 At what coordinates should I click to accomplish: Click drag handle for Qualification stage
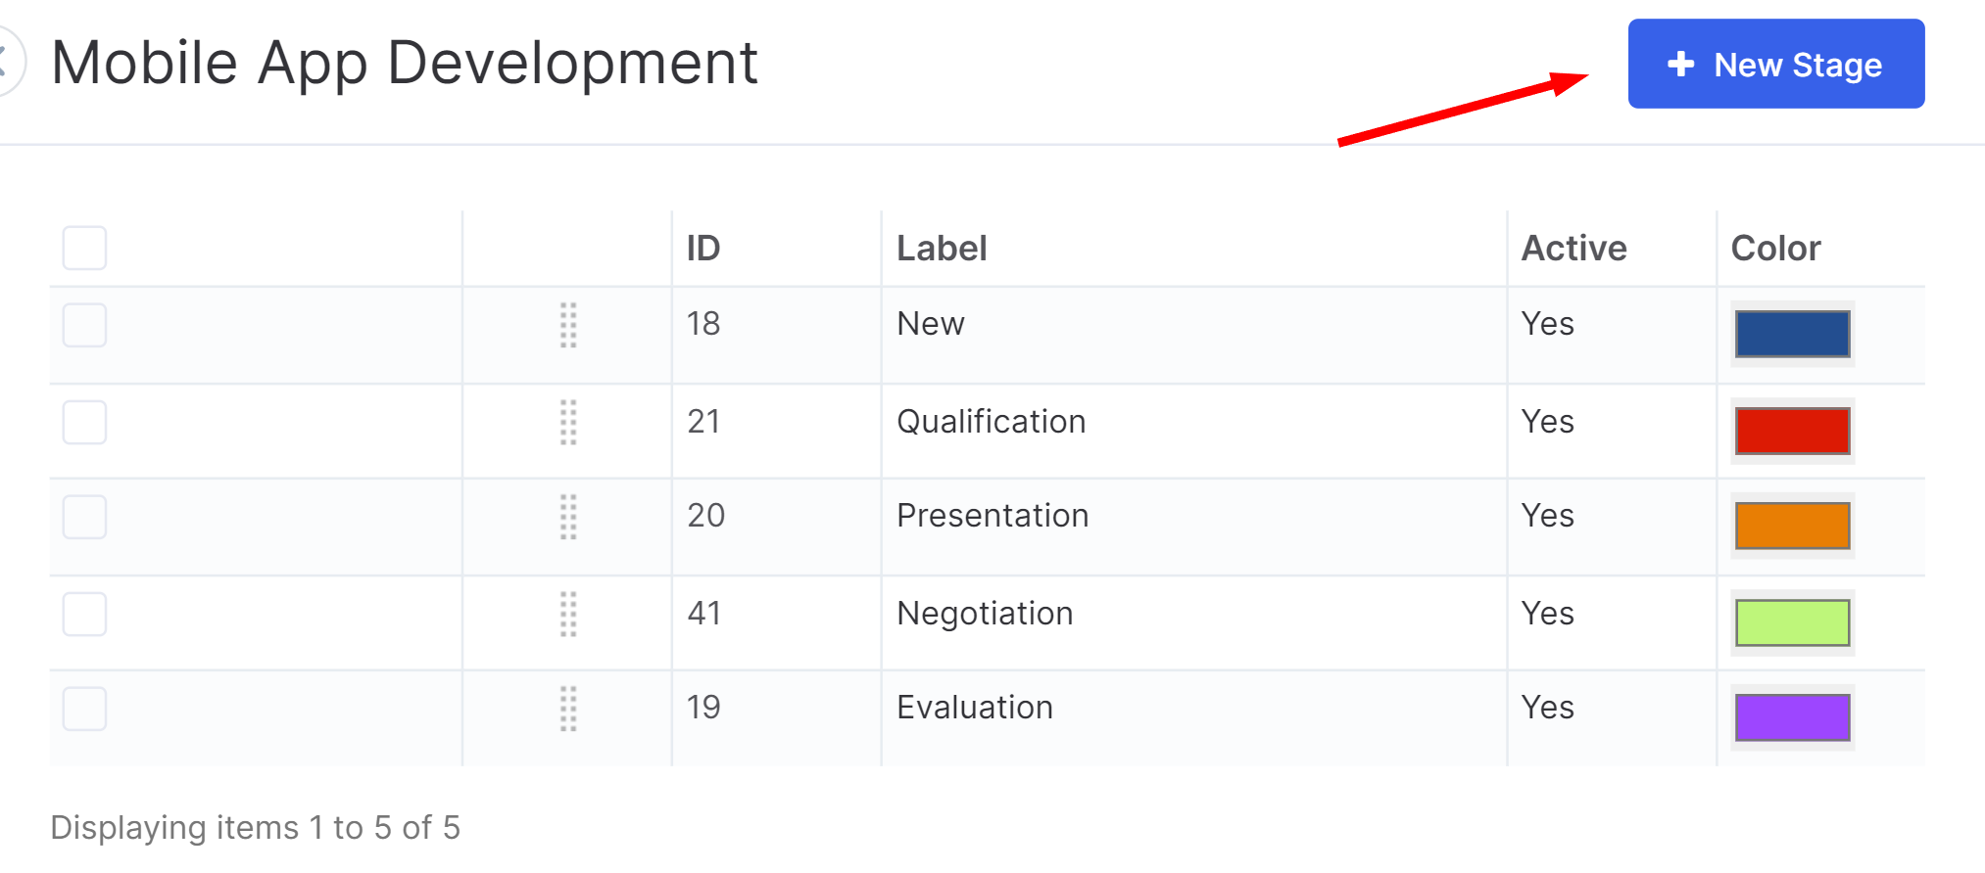[x=568, y=423]
